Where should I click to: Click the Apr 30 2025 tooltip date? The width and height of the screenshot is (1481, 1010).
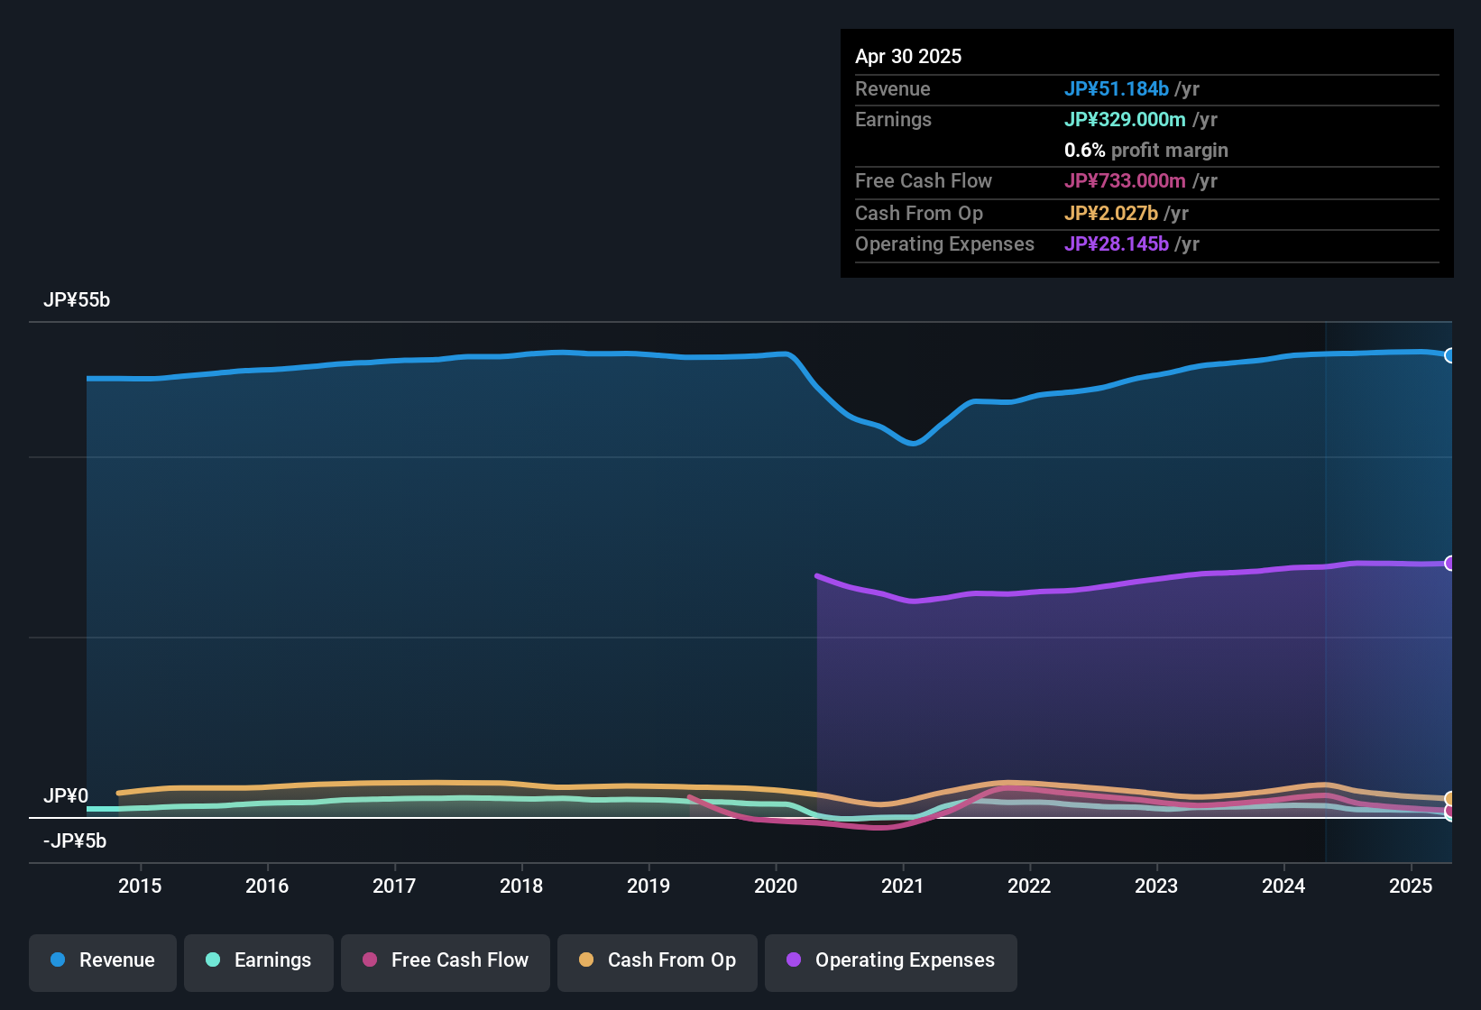coord(908,56)
